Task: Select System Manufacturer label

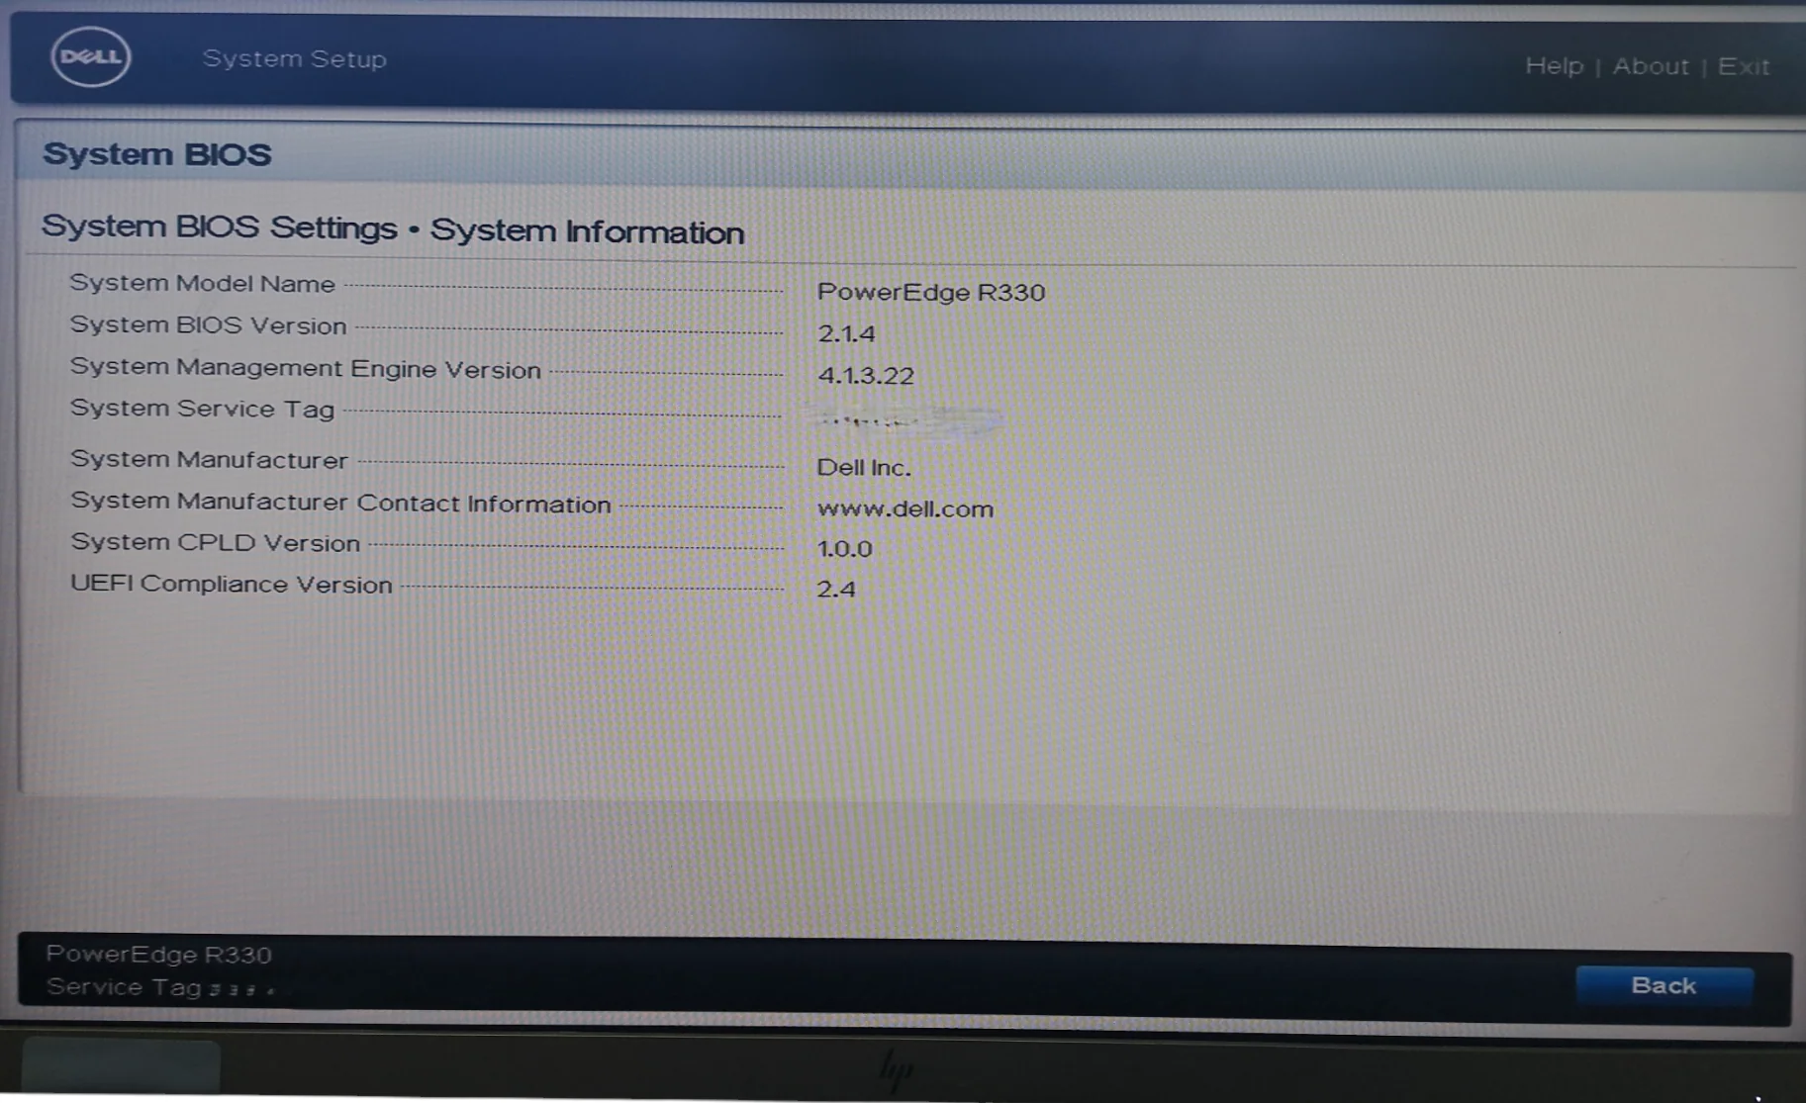Action: (209, 460)
